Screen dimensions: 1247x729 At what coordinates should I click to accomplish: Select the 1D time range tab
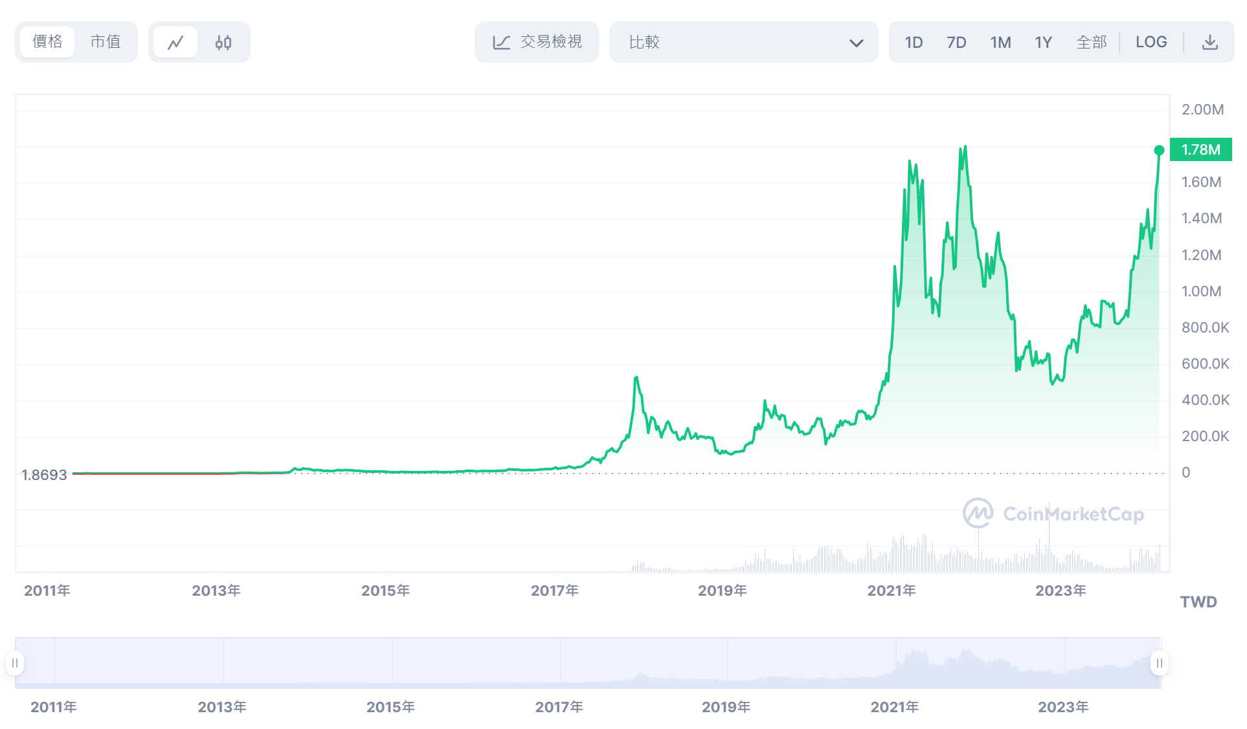pos(914,43)
